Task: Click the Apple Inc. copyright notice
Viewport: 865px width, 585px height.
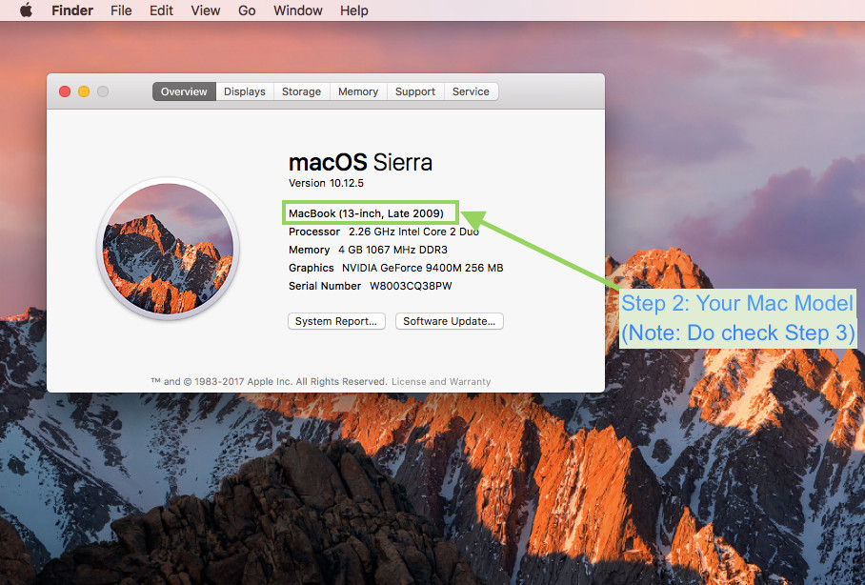Action: pos(270,381)
